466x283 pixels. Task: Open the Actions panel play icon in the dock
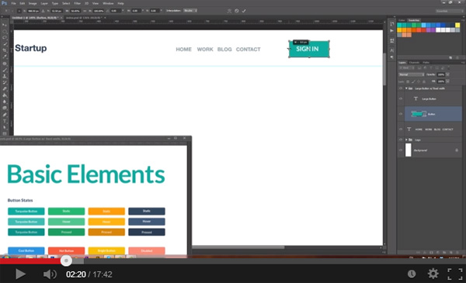(x=392, y=31)
